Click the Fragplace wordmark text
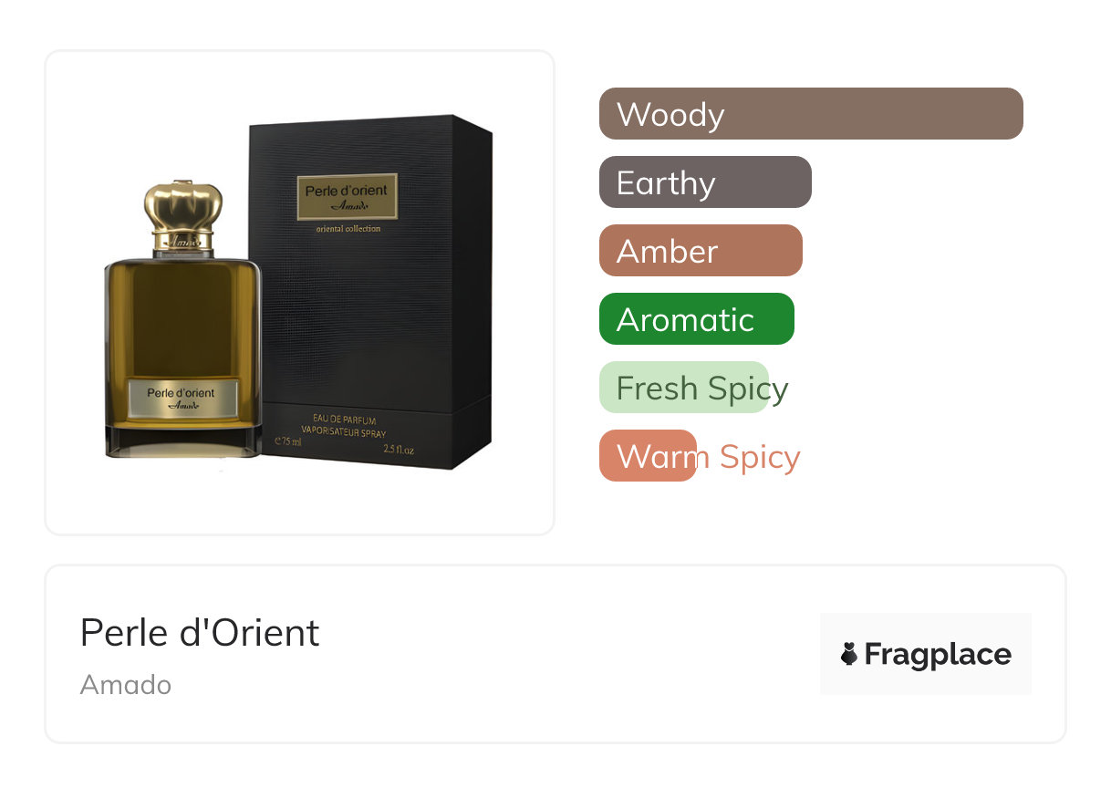This screenshot has height=788, width=1111. pos(938,655)
